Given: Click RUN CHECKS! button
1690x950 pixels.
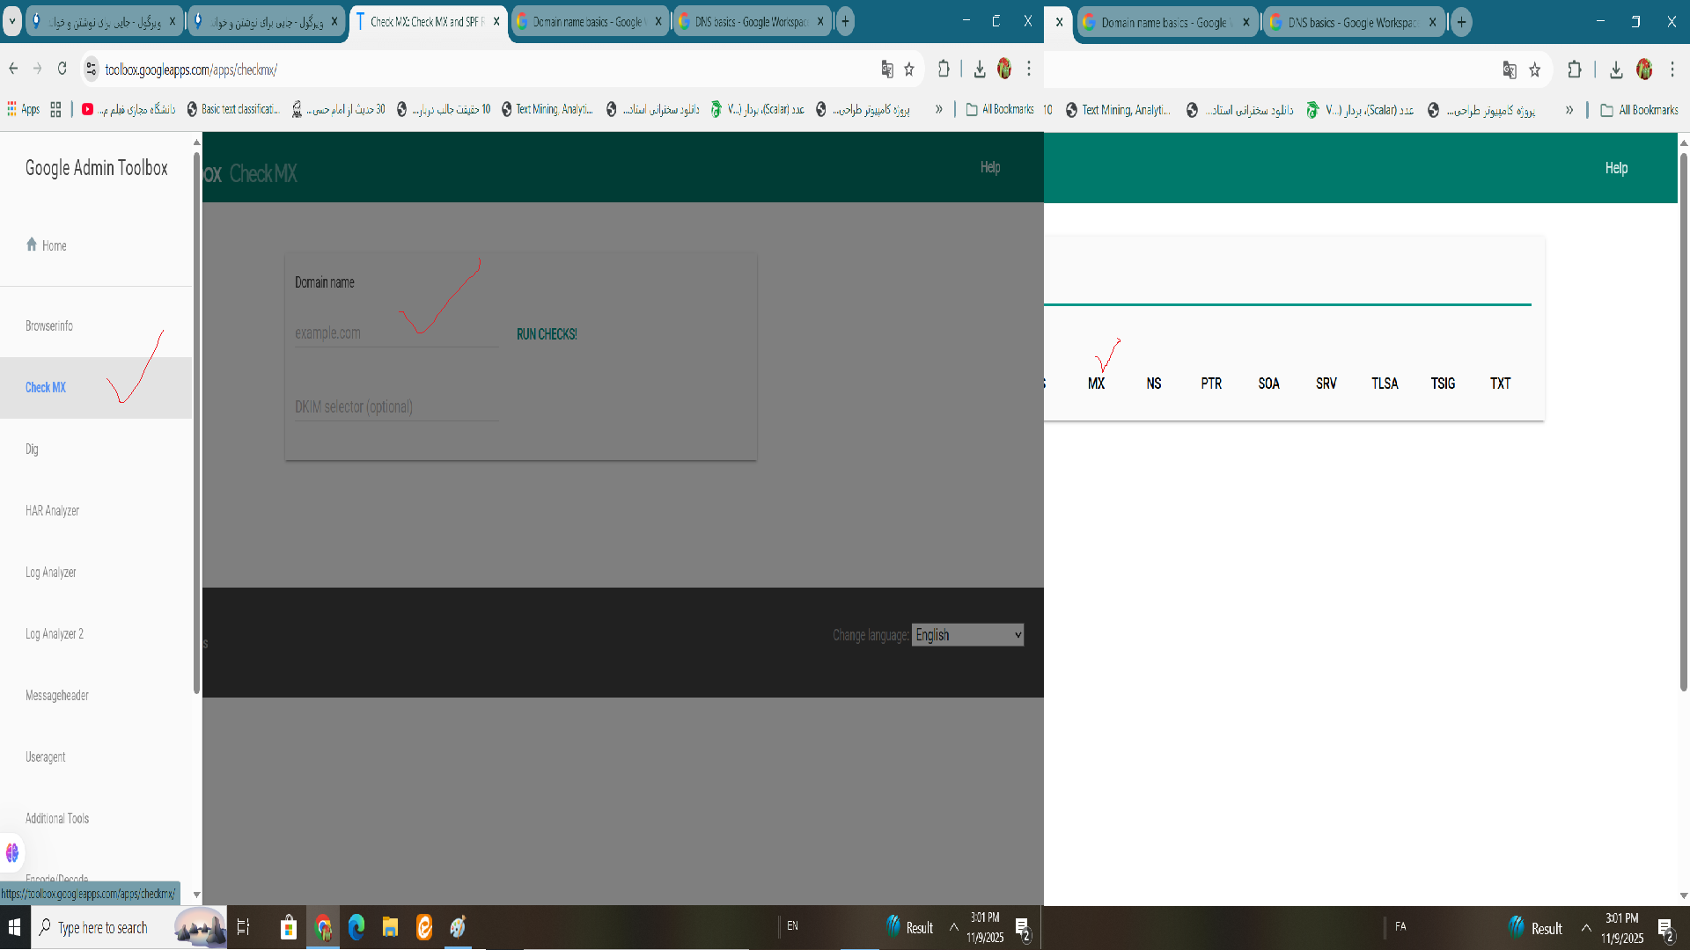Looking at the screenshot, I should pyautogui.click(x=547, y=334).
